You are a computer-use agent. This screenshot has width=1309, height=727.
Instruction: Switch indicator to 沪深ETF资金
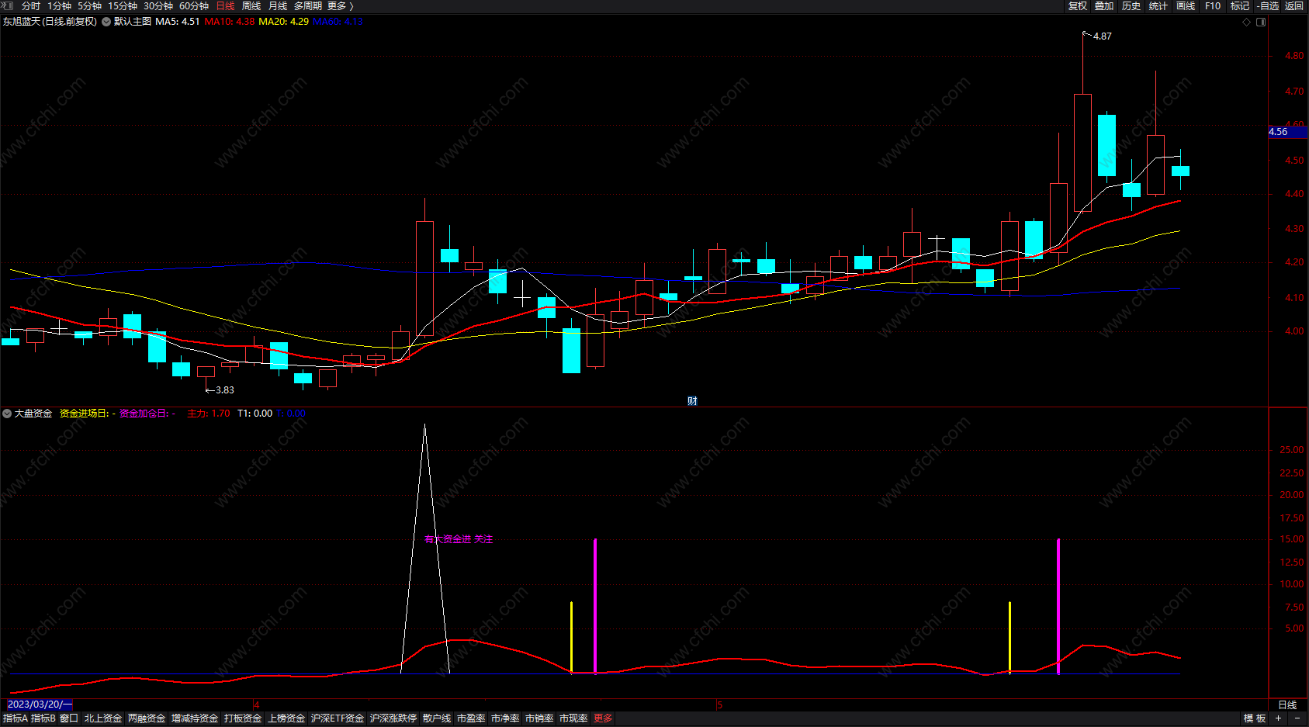click(338, 718)
